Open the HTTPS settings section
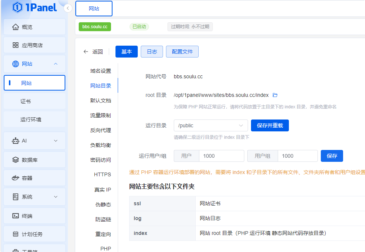Viewport: 365px width, 252px height. pyautogui.click(x=102, y=174)
